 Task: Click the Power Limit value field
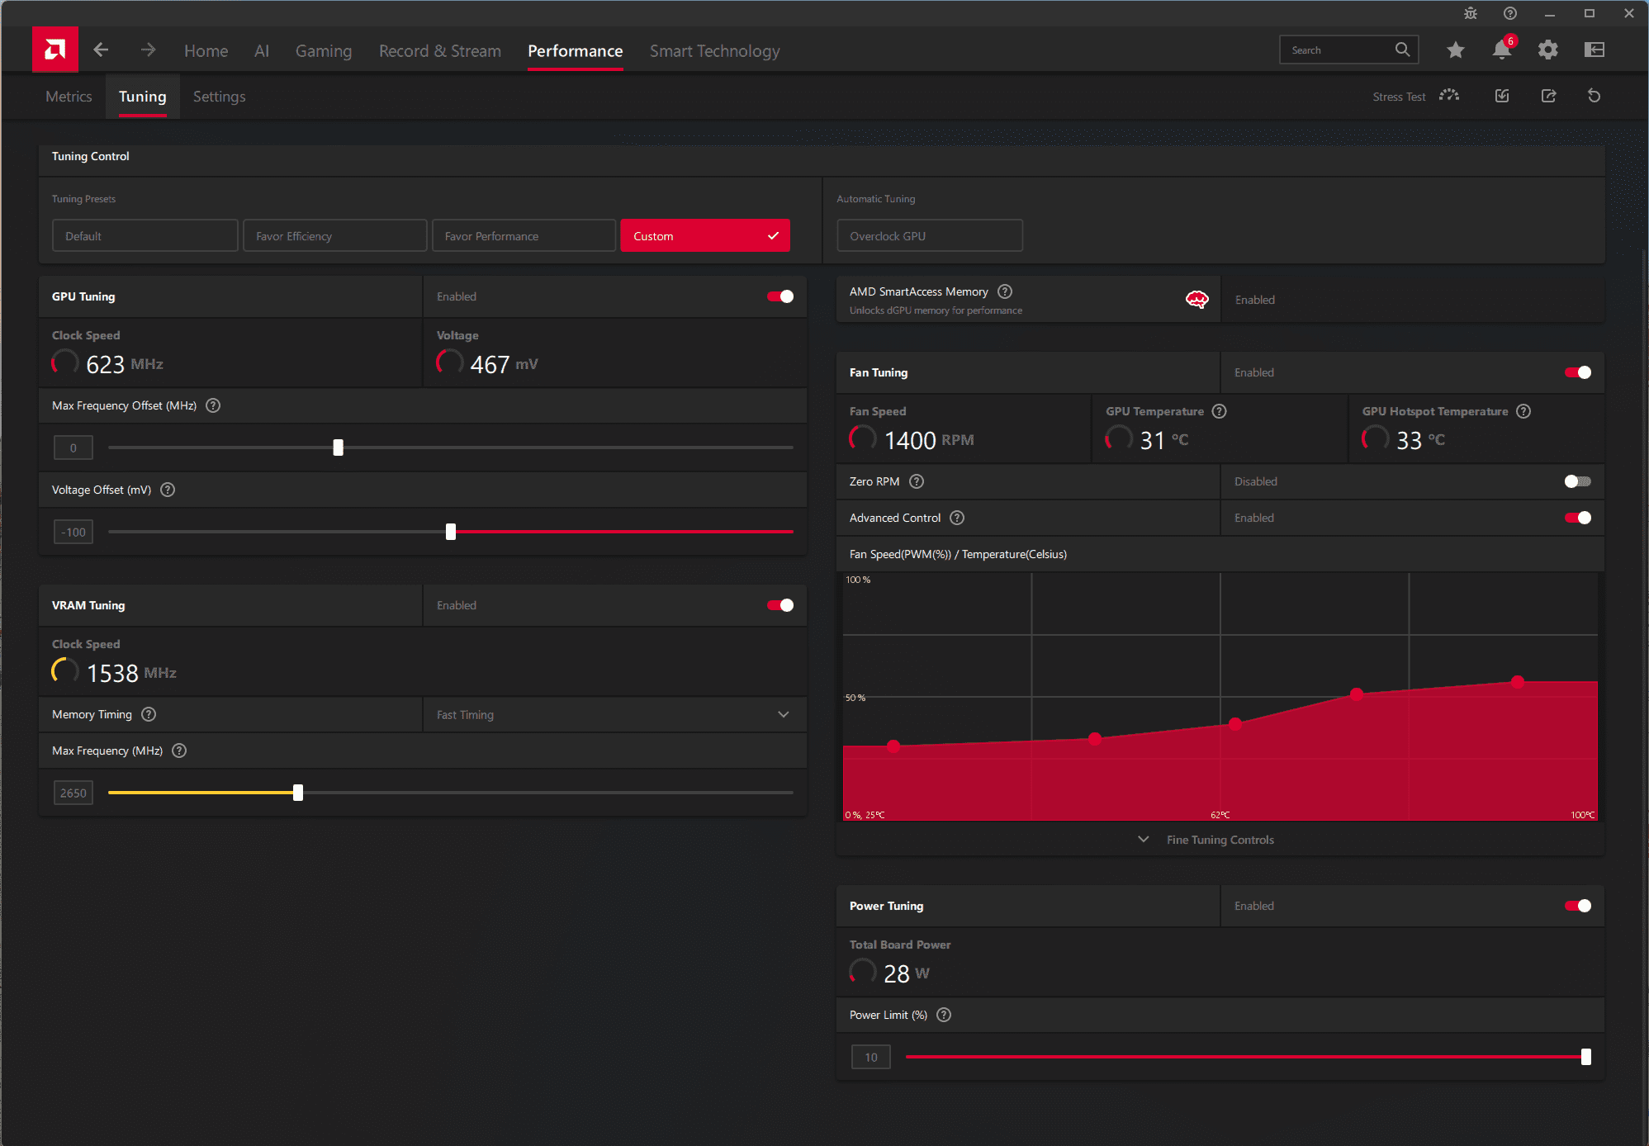pos(871,1057)
